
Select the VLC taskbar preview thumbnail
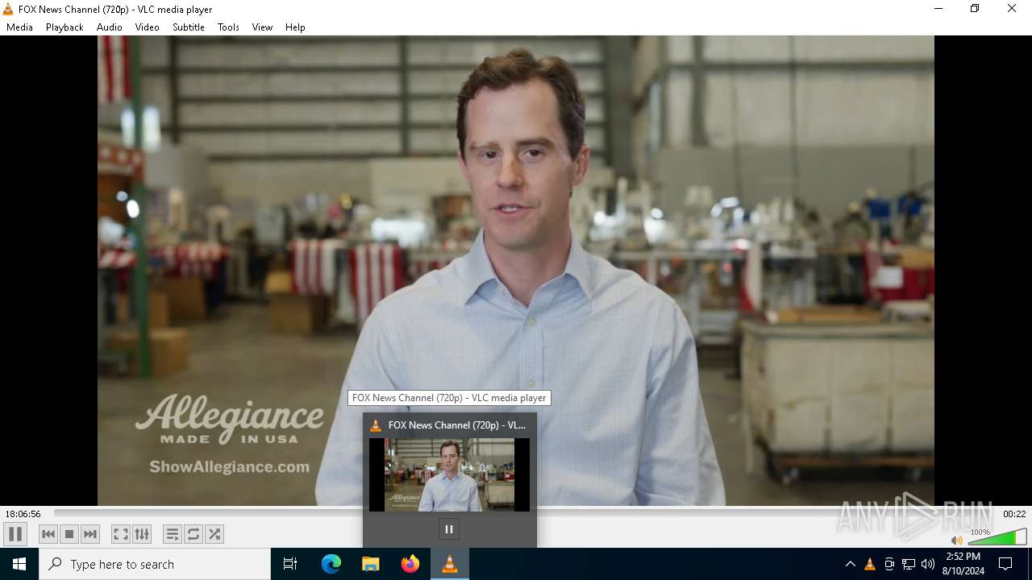(449, 474)
